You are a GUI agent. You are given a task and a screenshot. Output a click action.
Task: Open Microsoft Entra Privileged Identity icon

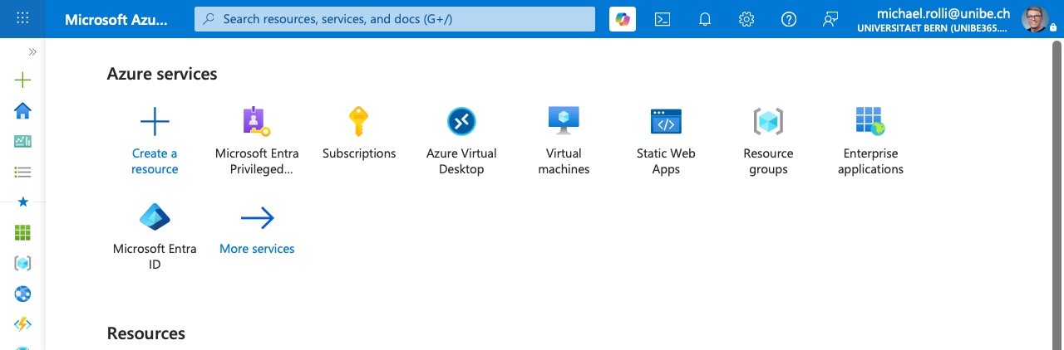[256, 121]
